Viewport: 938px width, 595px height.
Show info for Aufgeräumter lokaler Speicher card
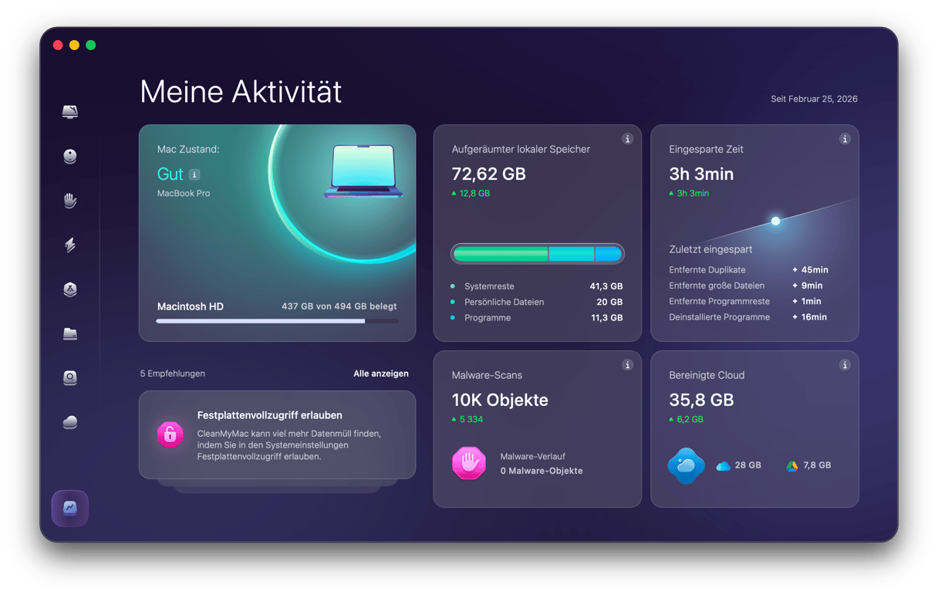coord(627,139)
